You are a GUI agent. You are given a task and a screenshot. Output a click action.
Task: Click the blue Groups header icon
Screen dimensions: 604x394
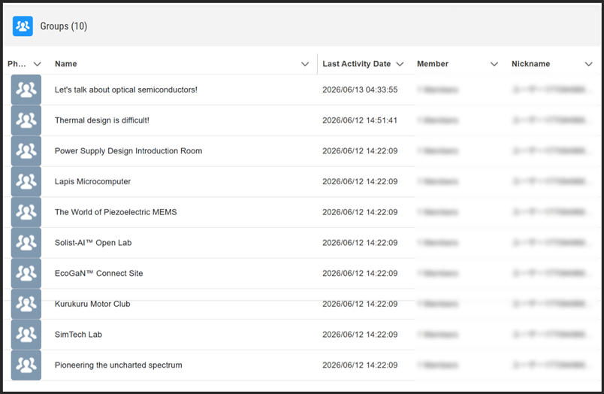pyautogui.click(x=23, y=26)
